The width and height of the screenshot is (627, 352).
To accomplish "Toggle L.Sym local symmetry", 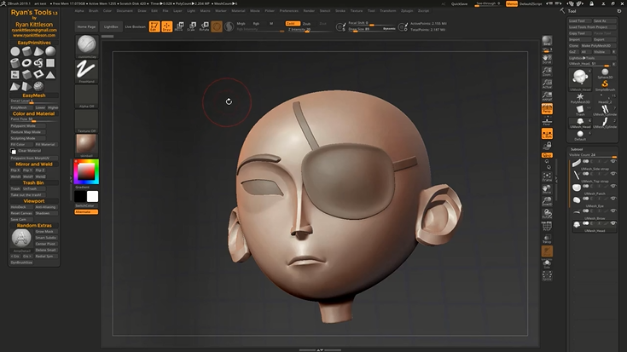I will click(547, 134).
